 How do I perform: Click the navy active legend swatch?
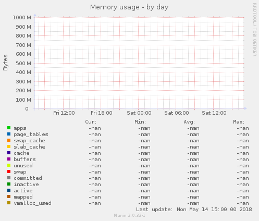[9, 190]
